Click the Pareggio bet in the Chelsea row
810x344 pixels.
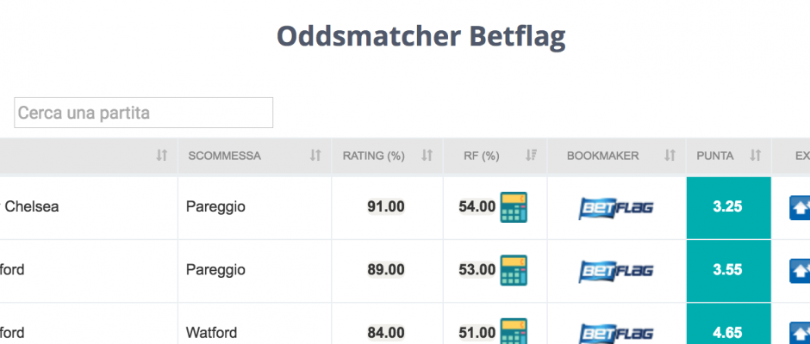215,207
